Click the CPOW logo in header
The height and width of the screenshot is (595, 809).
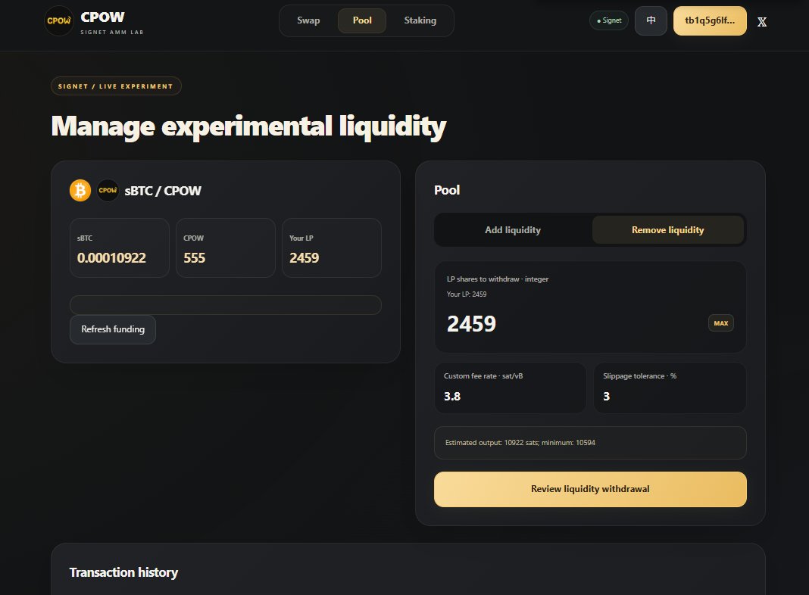coord(59,20)
